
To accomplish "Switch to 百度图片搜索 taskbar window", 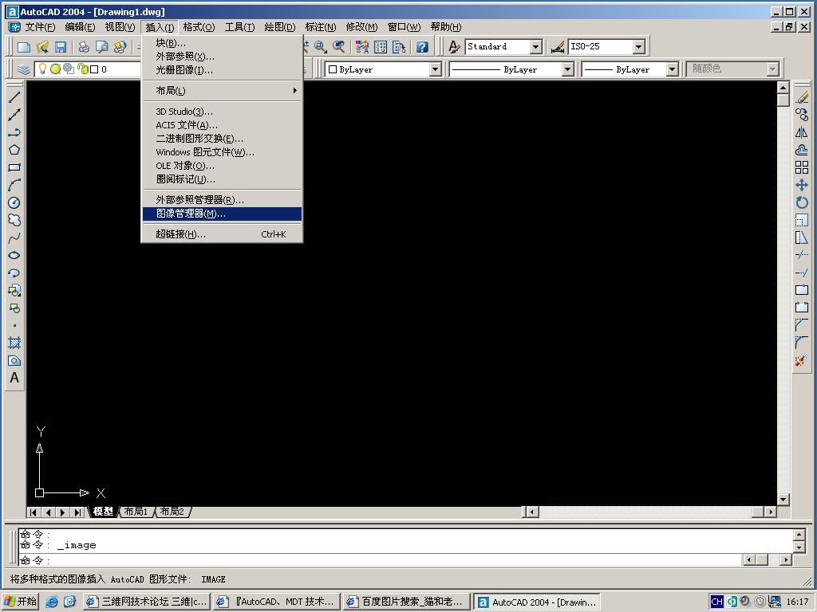I will pyautogui.click(x=406, y=602).
